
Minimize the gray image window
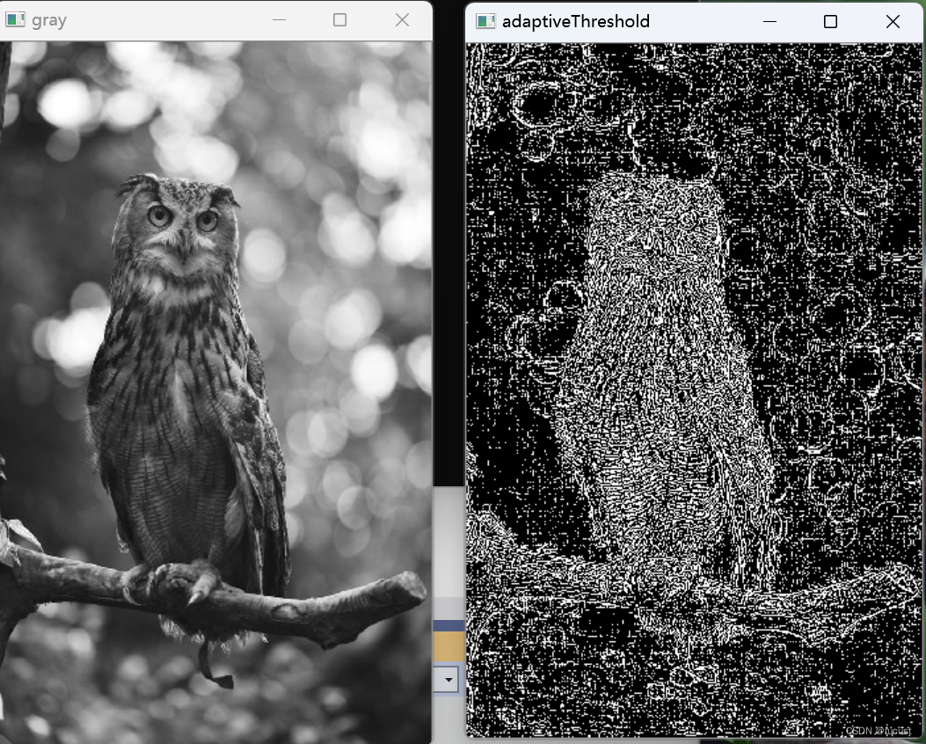(x=280, y=20)
